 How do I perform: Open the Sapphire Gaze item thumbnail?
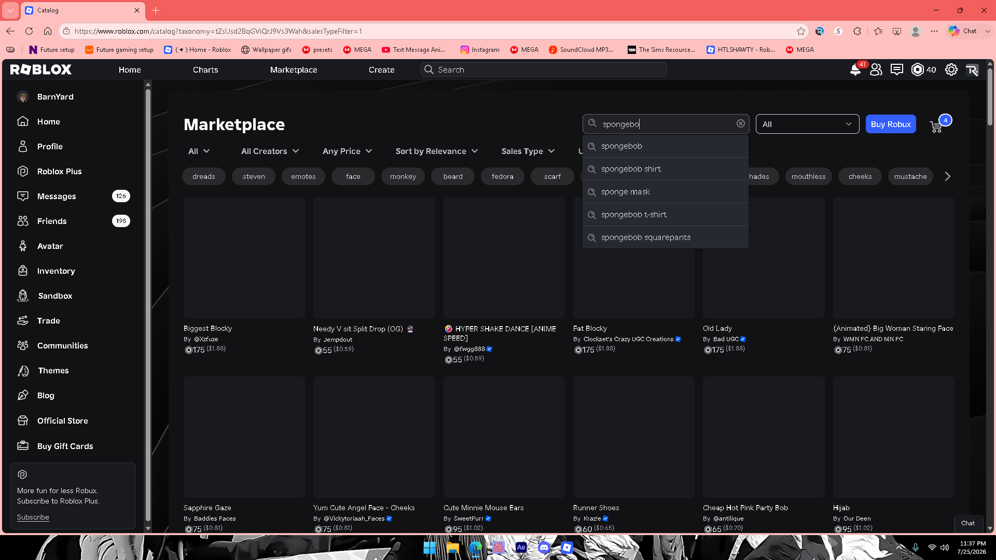[244, 437]
